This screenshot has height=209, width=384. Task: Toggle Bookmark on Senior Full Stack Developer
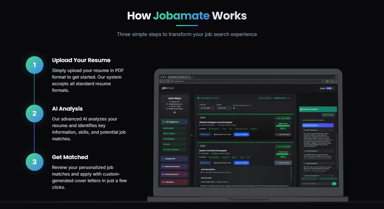pyautogui.click(x=206, y=162)
